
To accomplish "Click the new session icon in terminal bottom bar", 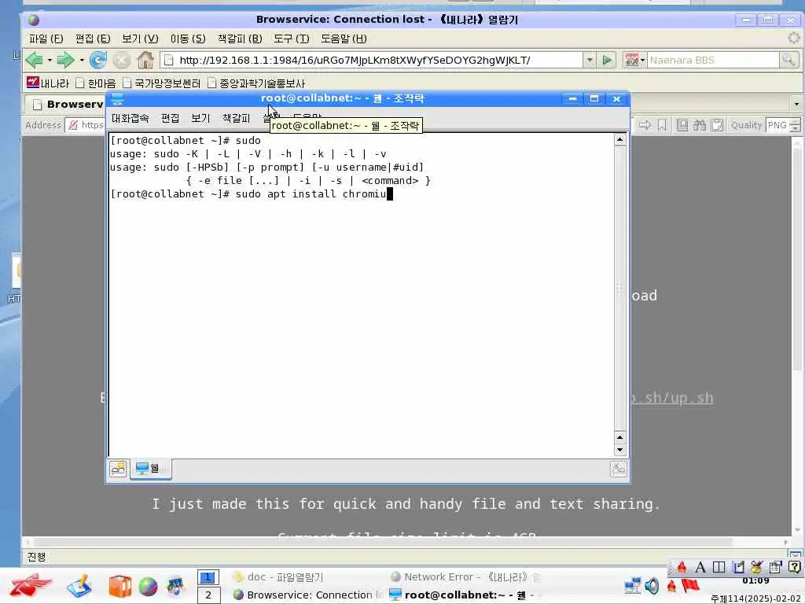I will (x=118, y=469).
